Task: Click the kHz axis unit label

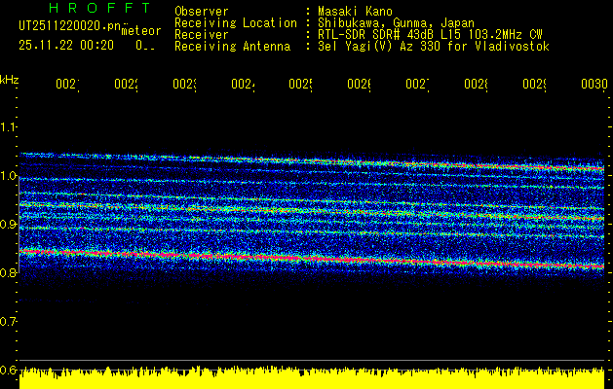Action: pos(9,78)
